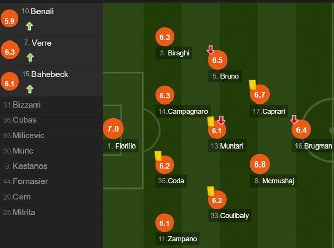Open Campagnaro's player label
334x248 pixels.
183,111
